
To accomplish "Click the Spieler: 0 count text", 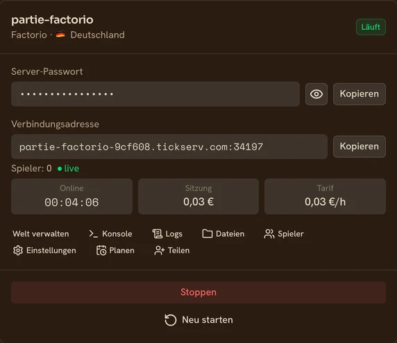I will [31, 168].
